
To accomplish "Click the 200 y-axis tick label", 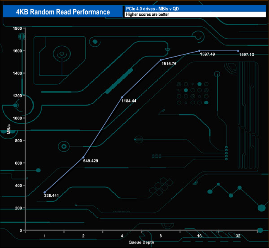I will pyautogui.click(x=18, y=208).
